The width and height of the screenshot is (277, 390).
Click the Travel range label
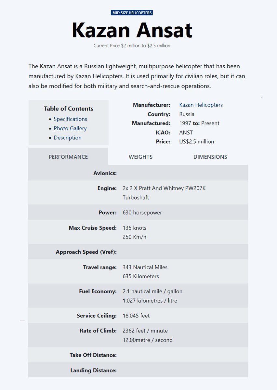pos(100,267)
